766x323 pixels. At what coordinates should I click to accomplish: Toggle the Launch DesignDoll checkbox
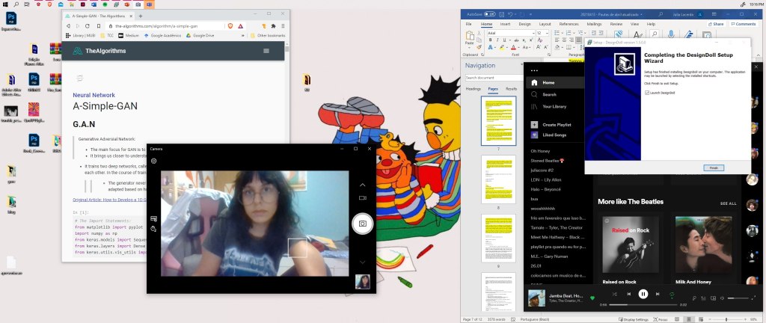[x=646, y=92]
